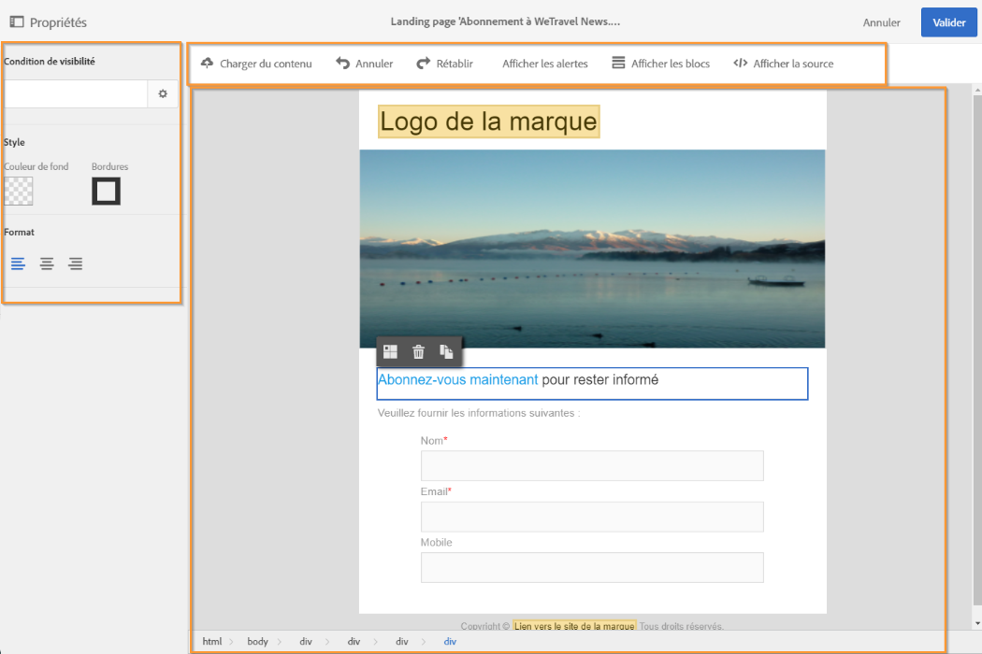Click the Annuler undo arrow icon
This screenshot has width=982, height=654.
342,64
